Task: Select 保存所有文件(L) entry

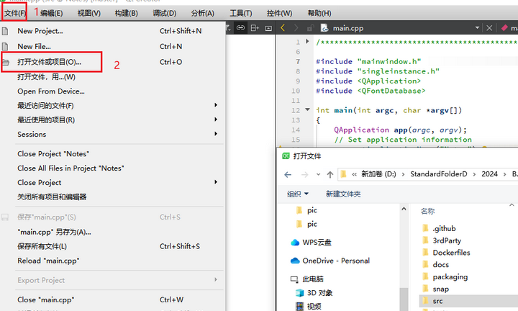Action: tap(113, 246)
